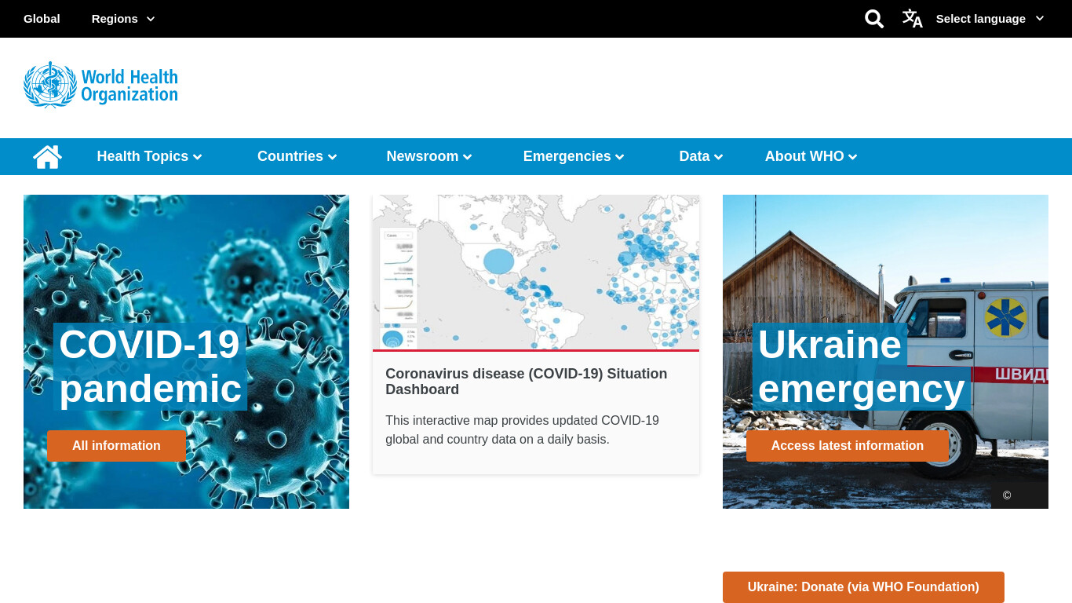This screenshot has height=603, width=1072.
Task: Click the translate language icon
Action: [x=912, y=19]
